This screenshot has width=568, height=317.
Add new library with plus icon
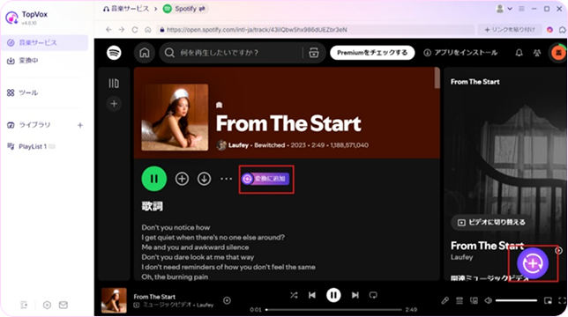click(80, 125)
